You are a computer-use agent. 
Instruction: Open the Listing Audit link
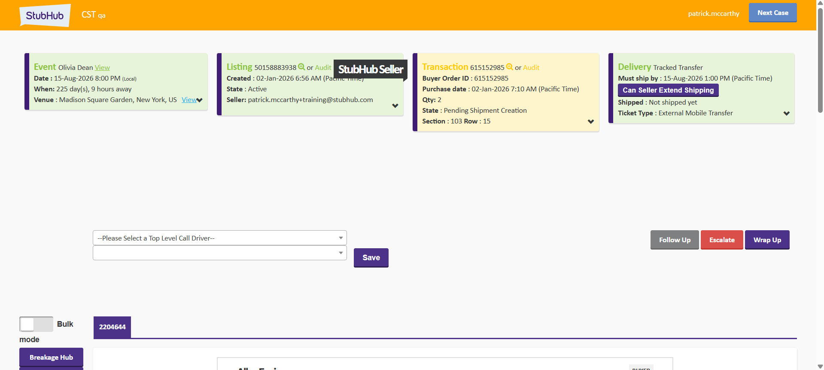pyautogui.click(x=323, y=68)
